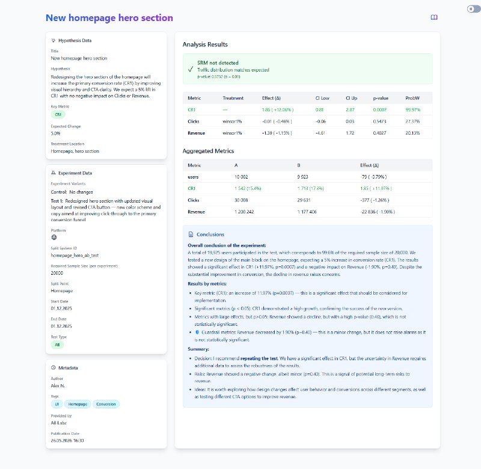481x469 pixels.
Task: Click the Homepage tag
Action: point(78,404)
